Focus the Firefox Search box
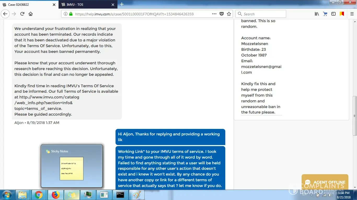The height and width of the screenshot is (200, 357). tap(261, 14)
